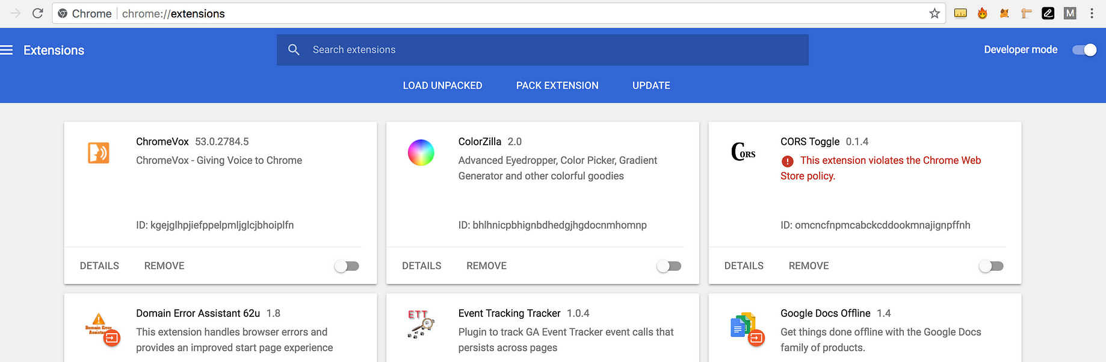Screen dimensions: 1106x362
Task: Click the CORS Toggle logo icon
Action: (x=743, y=152)
